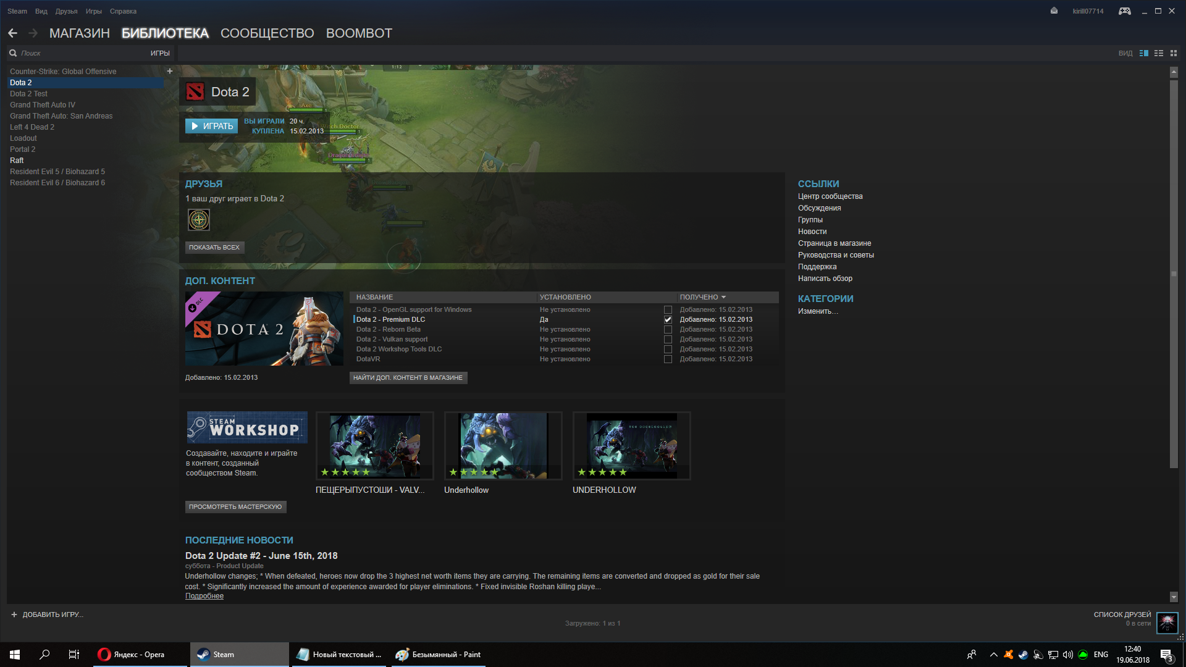Click the plus icon next to ДОБАВИТЬ ИГРУ
The width and height of the screenshot is (1186, 667).
coord(14,615)
